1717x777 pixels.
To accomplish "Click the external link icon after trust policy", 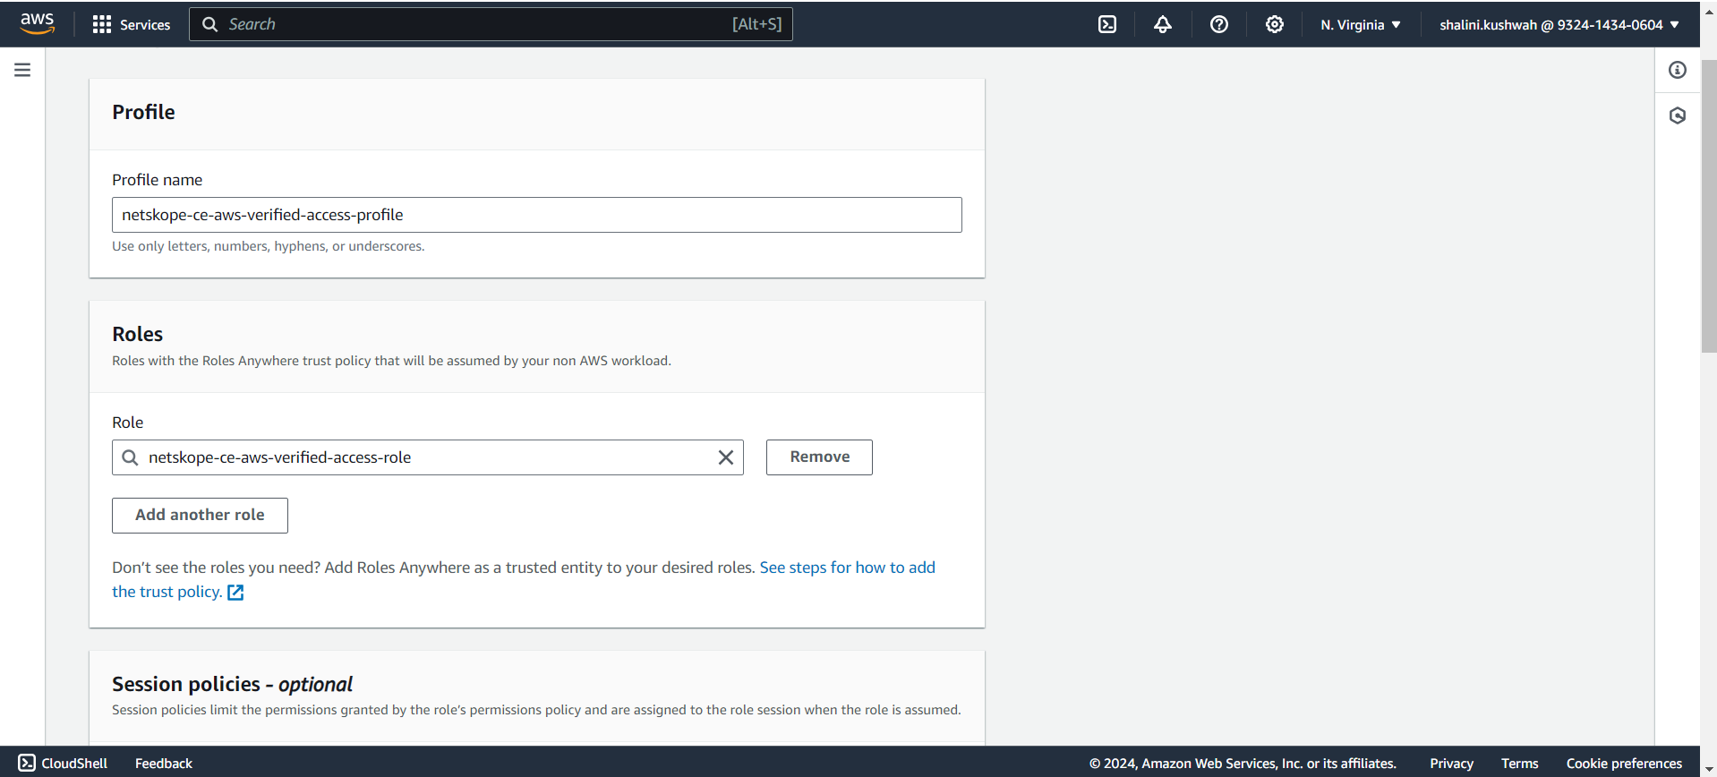I will point(235,593).
